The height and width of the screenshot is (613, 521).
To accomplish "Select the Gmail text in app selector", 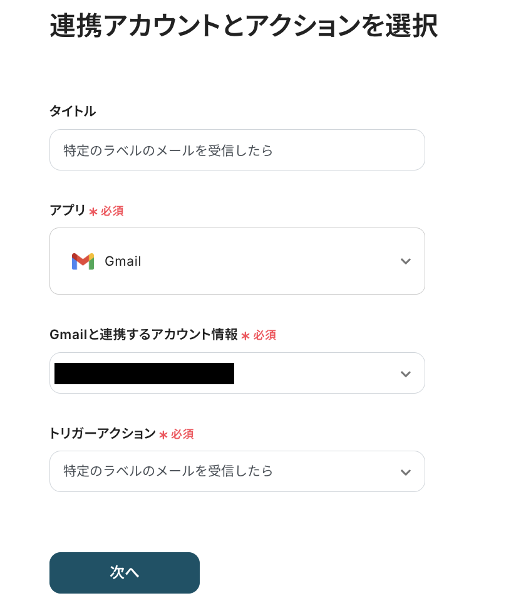I will click(123, 261).
